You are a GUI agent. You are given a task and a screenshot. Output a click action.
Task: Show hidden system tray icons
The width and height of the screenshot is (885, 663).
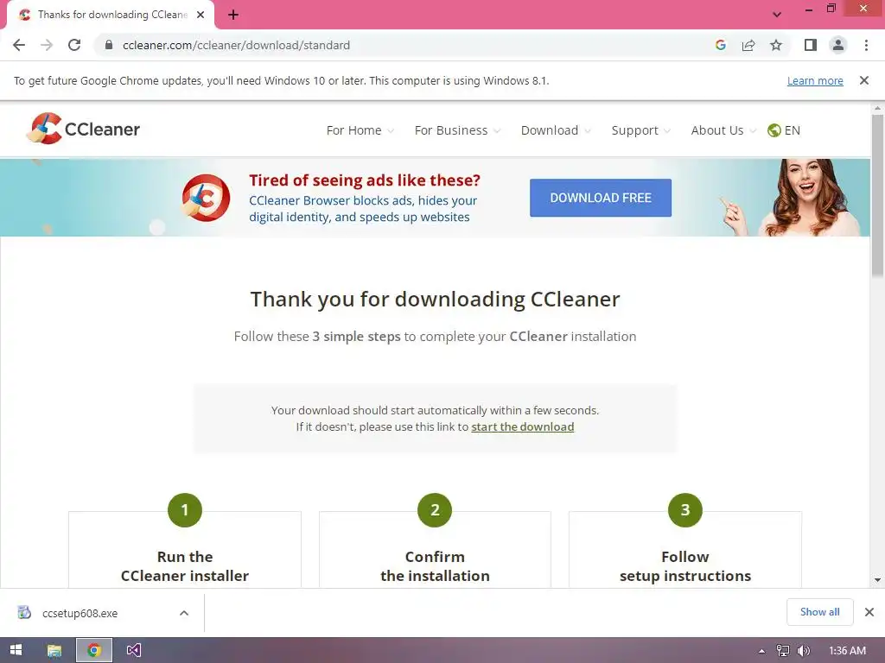[762, 651]
